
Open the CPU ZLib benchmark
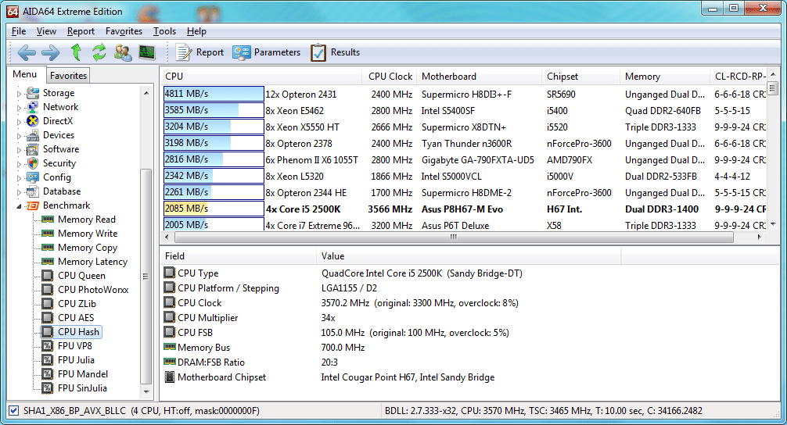(x=77, y=304)
